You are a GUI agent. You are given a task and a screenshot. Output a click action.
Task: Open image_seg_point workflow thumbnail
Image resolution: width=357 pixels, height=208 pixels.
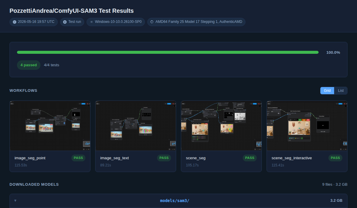(x=50, y=126)
